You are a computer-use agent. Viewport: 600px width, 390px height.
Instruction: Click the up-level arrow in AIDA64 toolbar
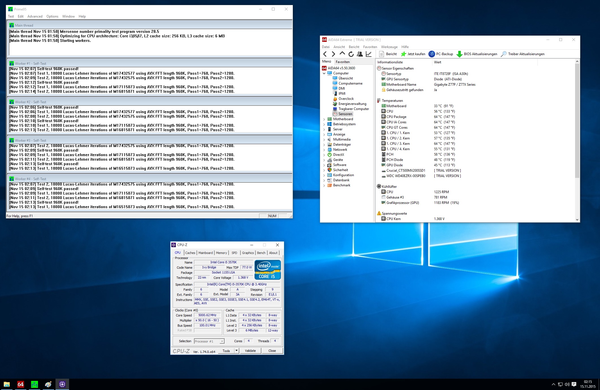tap(342, 54)
